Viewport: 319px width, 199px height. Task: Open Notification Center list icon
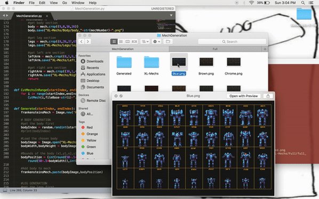(311, 3)
